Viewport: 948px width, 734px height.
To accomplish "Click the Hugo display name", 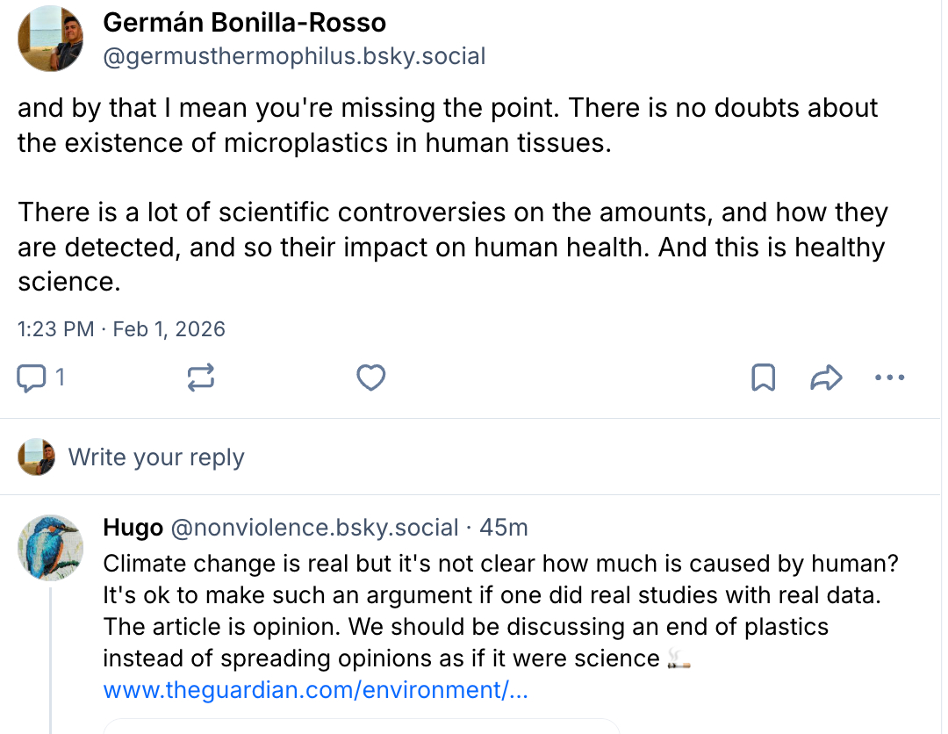I will coord(133,528).
